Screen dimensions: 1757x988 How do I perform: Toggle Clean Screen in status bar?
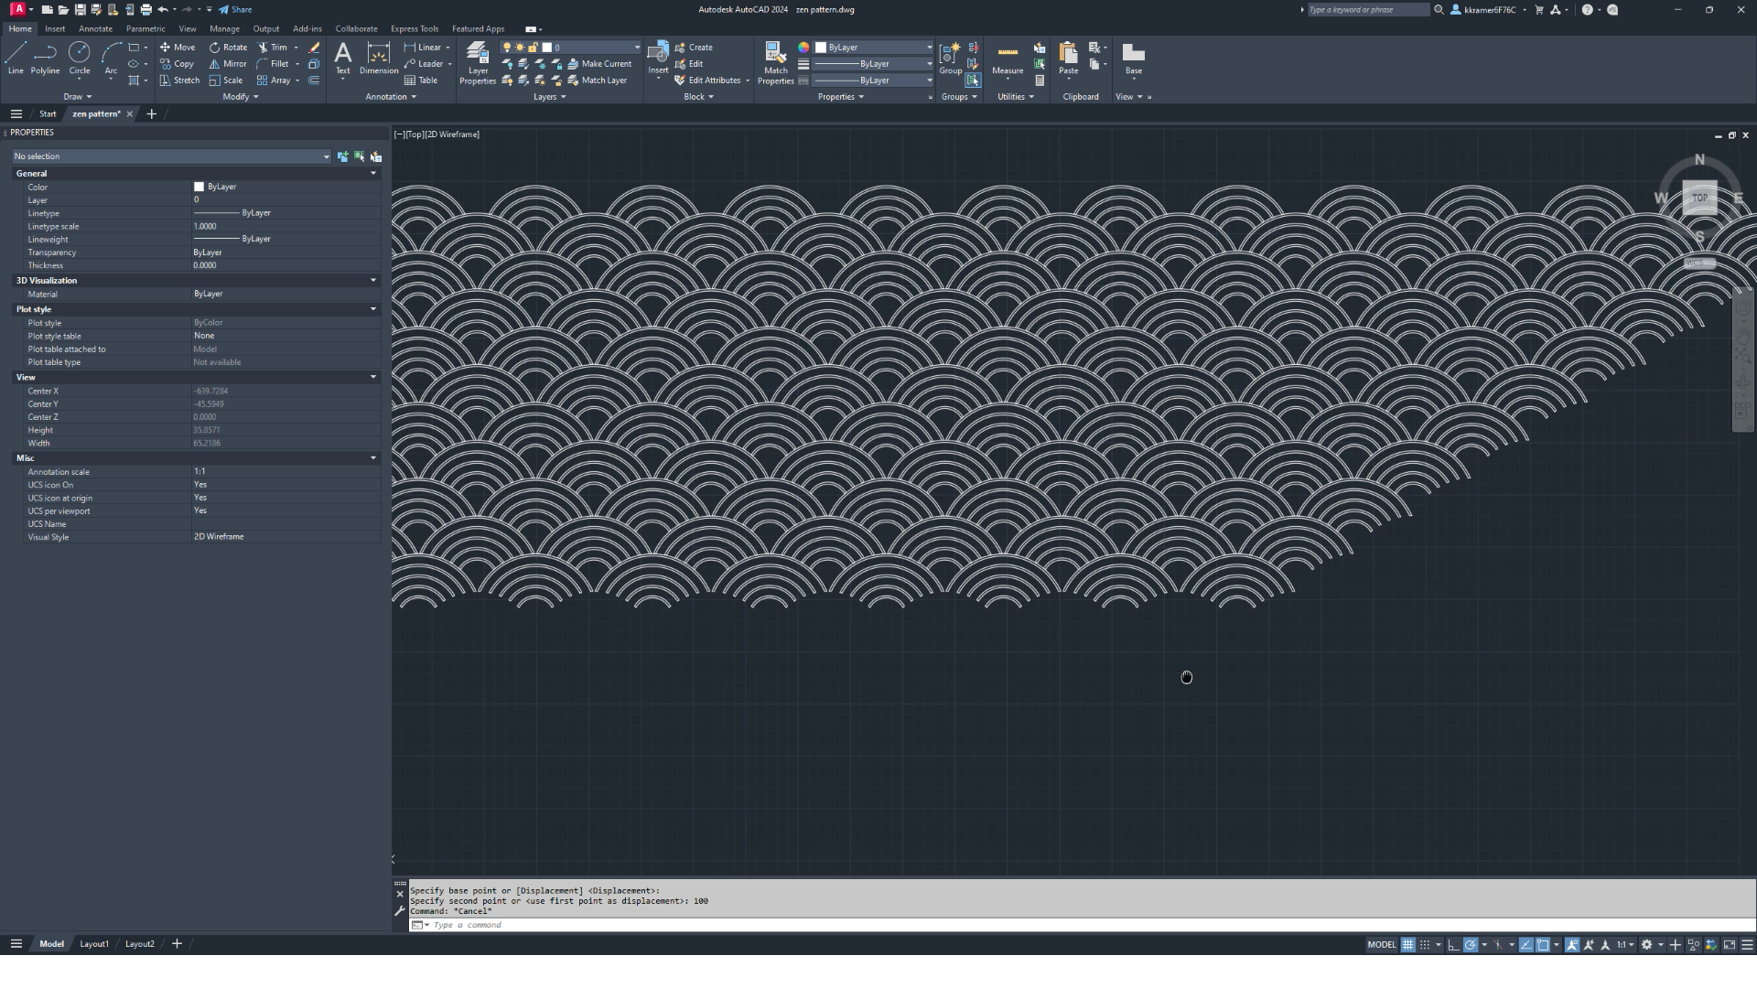[x=1730, y=945]
